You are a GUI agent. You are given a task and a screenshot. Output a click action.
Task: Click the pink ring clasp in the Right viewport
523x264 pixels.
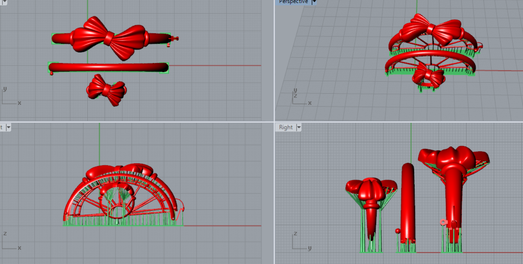443,222
